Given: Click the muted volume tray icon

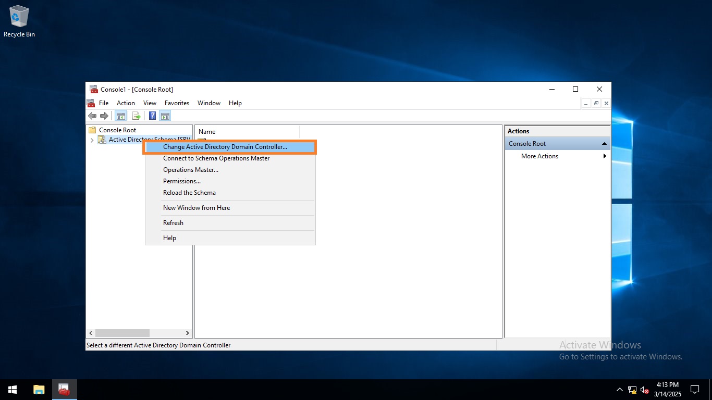Looking at the screenshot, I should (x=645, y=390).
